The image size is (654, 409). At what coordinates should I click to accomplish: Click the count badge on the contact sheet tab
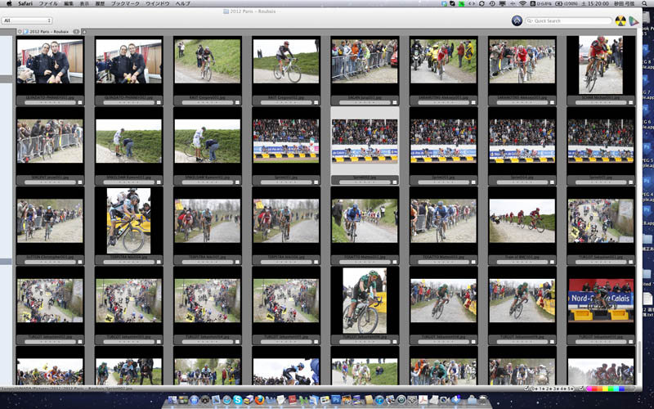tap(76, 31)
